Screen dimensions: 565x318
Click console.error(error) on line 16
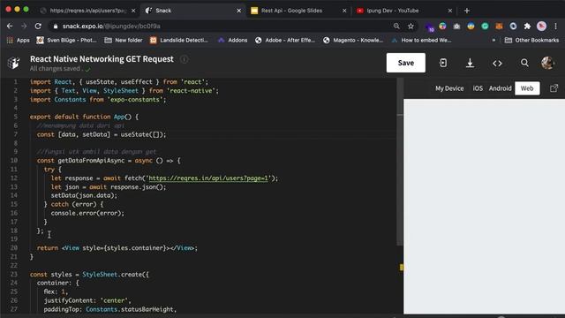(x=87, y=213)
